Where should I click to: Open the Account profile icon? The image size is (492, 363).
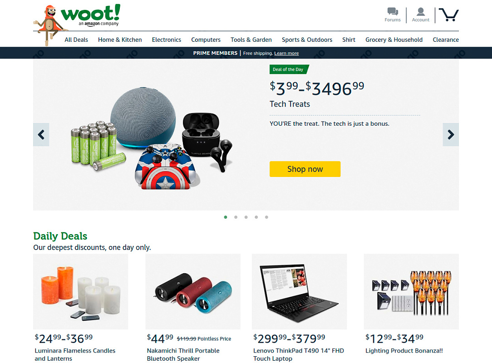tap(420, 12)
